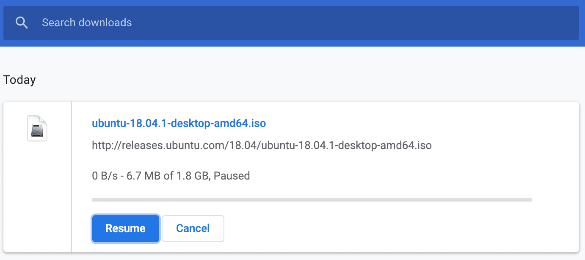The width and height of the screenshot is (585, 260).
Task: Click the search icon in the blue toolbar
Action: (x=22, y=22)
